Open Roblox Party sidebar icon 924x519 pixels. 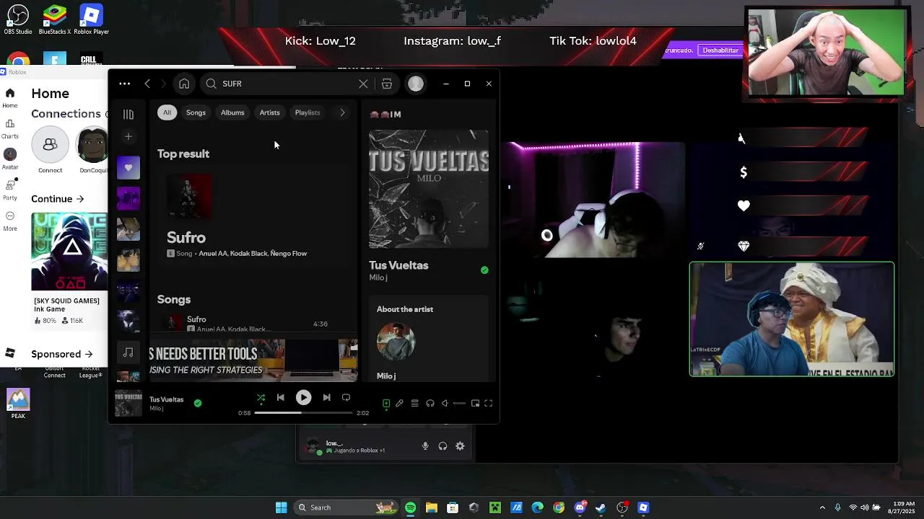10,190
